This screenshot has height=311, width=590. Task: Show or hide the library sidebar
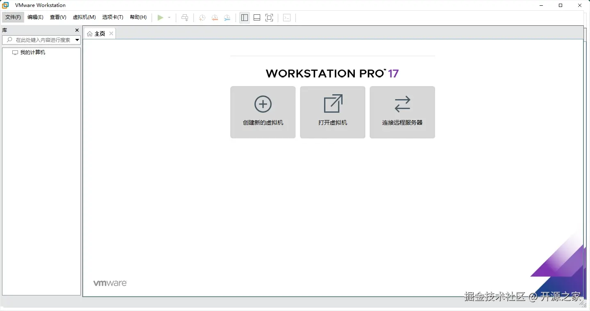coord(244,18)
